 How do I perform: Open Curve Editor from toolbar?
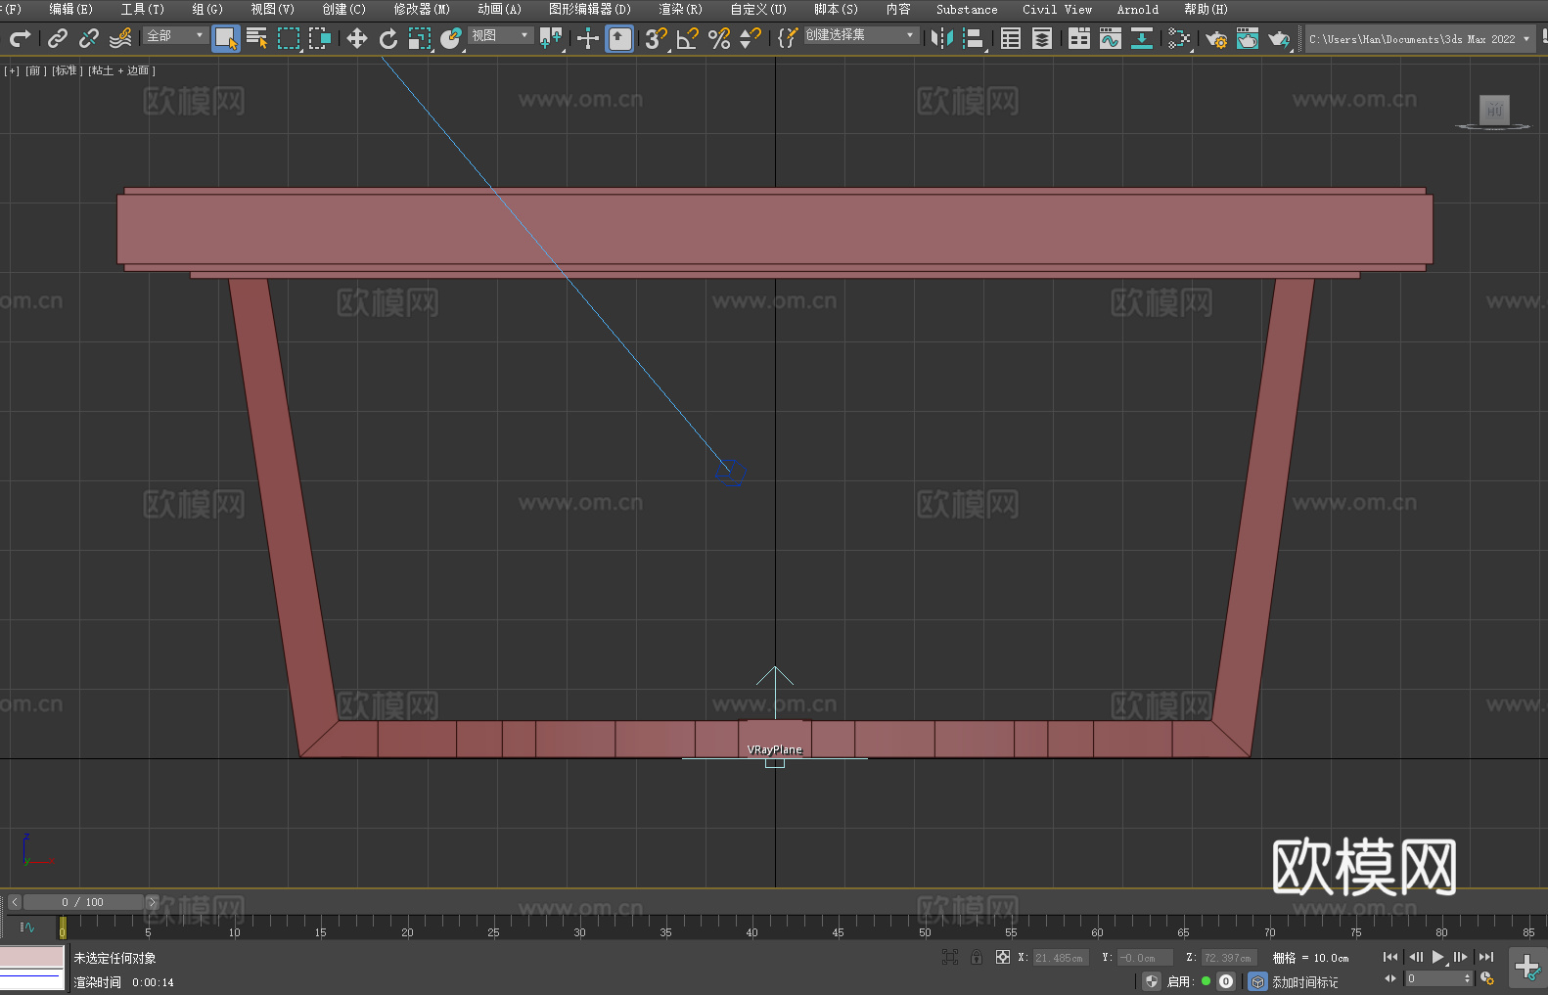pos(1111,38)
